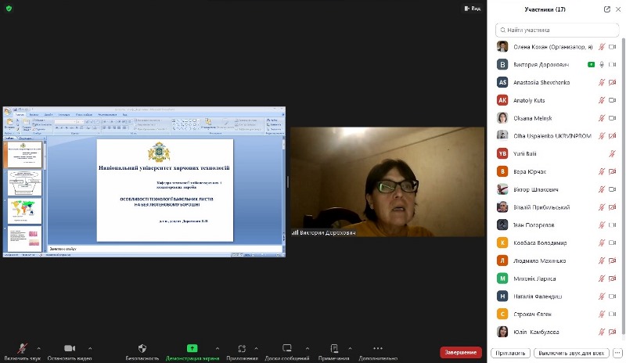The width and height of the screenshot is (626, 363).
Task: Click Наталія Фалендиш's camera icon
Action: click(x=612, y=297)
